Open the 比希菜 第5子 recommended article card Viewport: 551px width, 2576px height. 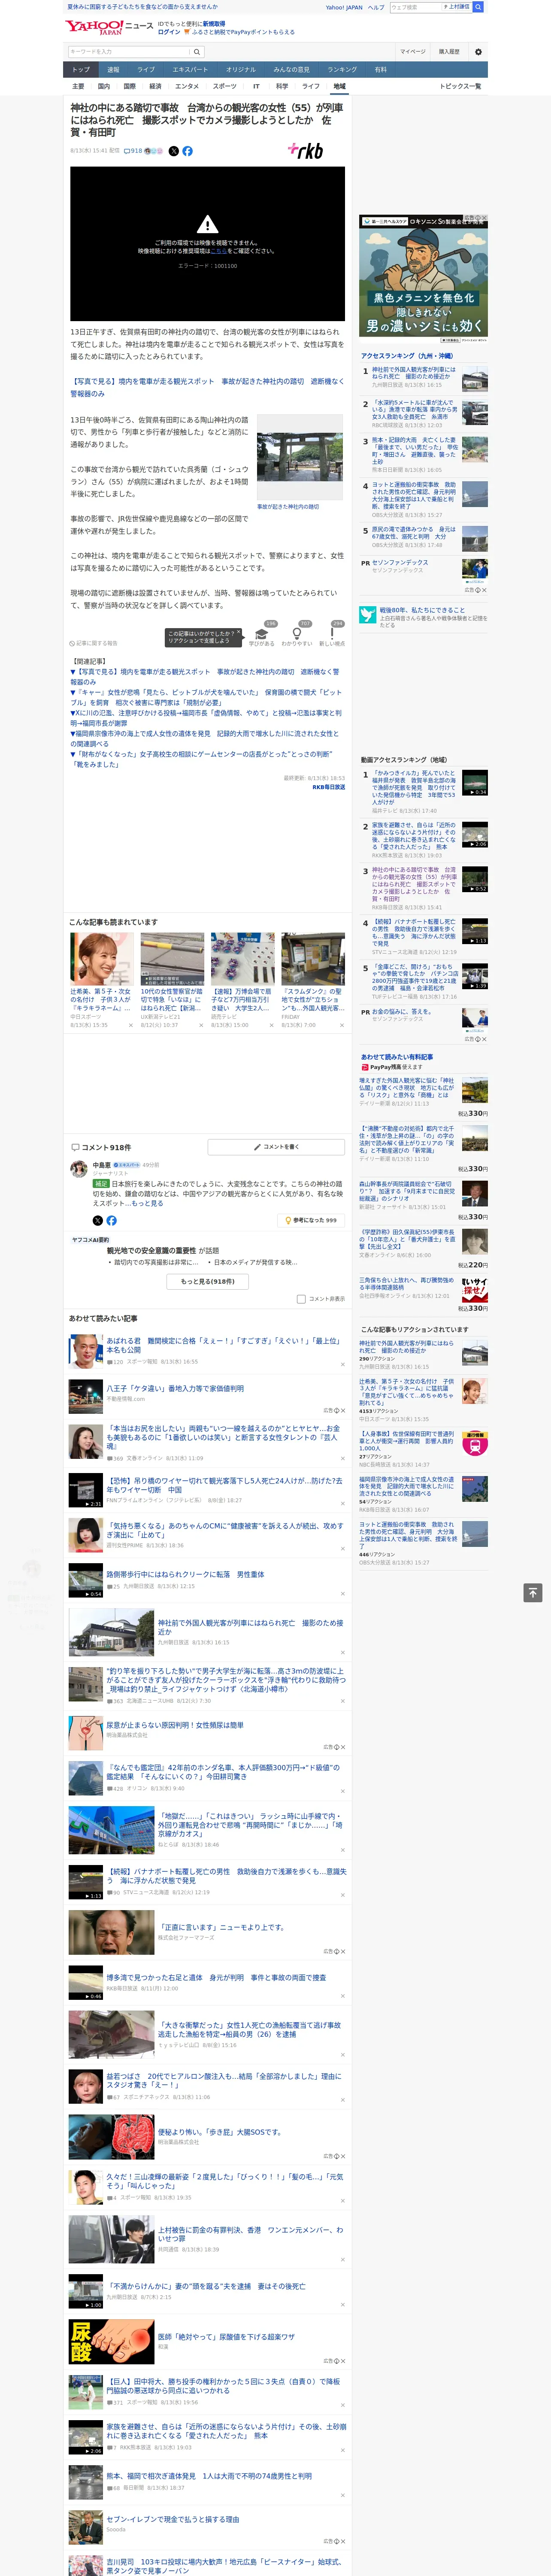coord(102,980)
